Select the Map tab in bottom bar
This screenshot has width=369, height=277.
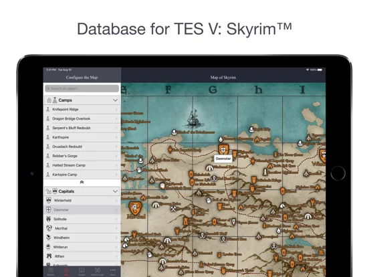point(66,272)
